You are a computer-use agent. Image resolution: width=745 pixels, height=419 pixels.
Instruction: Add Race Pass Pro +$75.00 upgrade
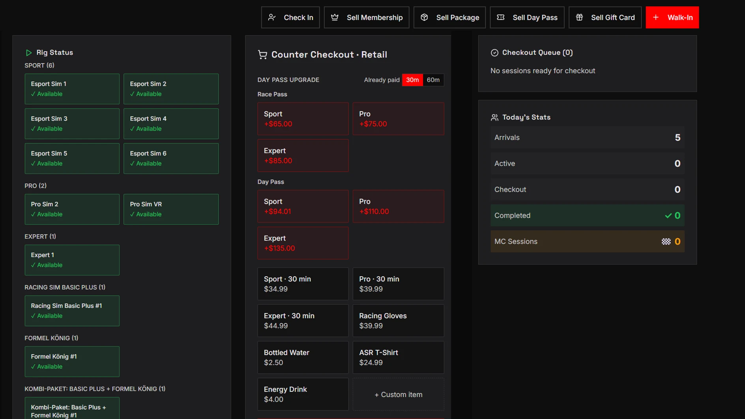tap(398, 119)
